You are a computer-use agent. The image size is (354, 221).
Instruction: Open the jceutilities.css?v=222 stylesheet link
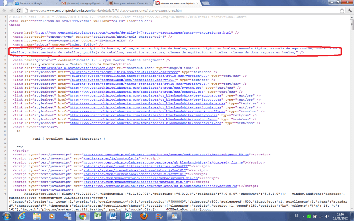point(124,72)
